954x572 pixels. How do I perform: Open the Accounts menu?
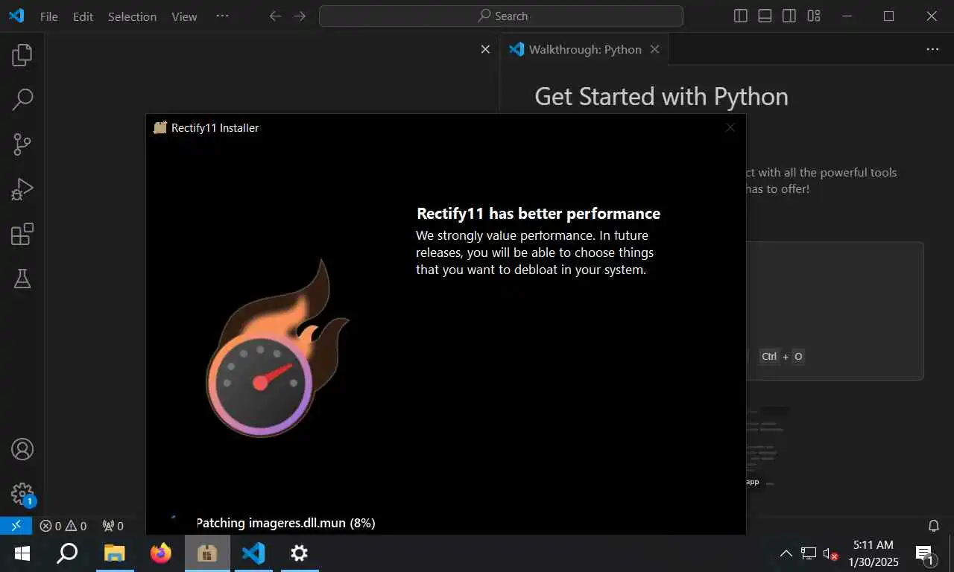point(22,449)
